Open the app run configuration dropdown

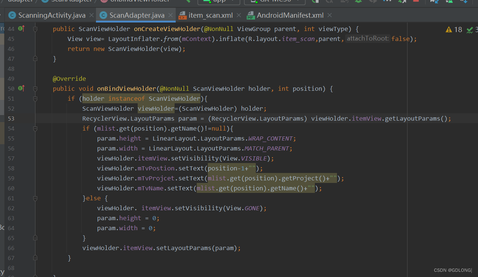[x=219, y=2]
